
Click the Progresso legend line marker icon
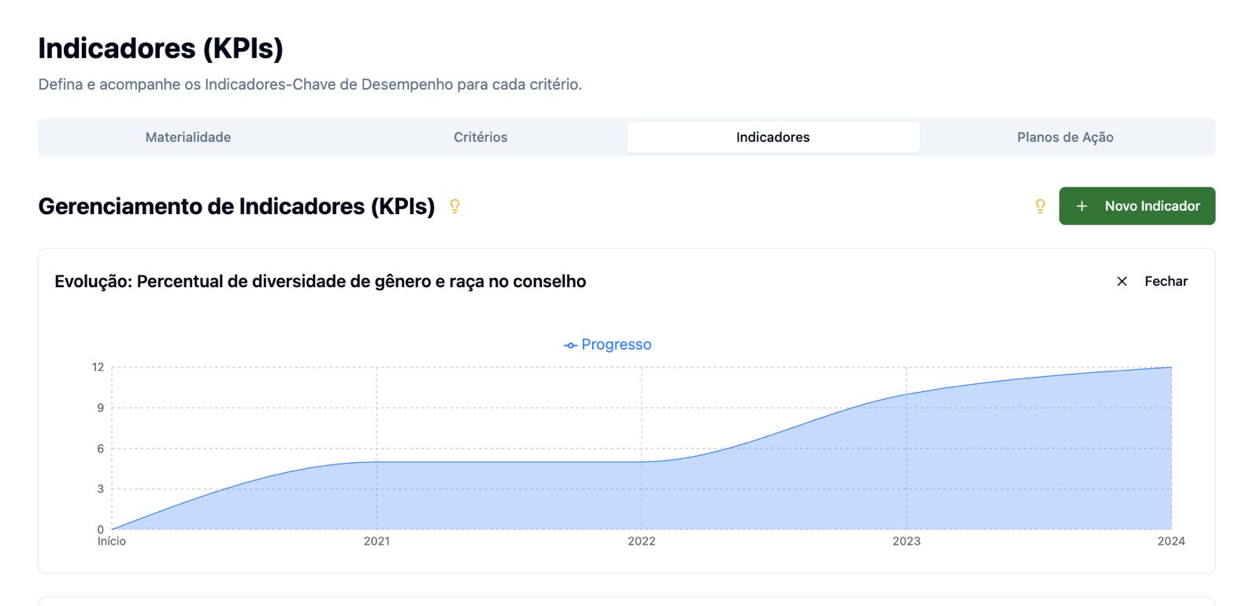[571, 345]
